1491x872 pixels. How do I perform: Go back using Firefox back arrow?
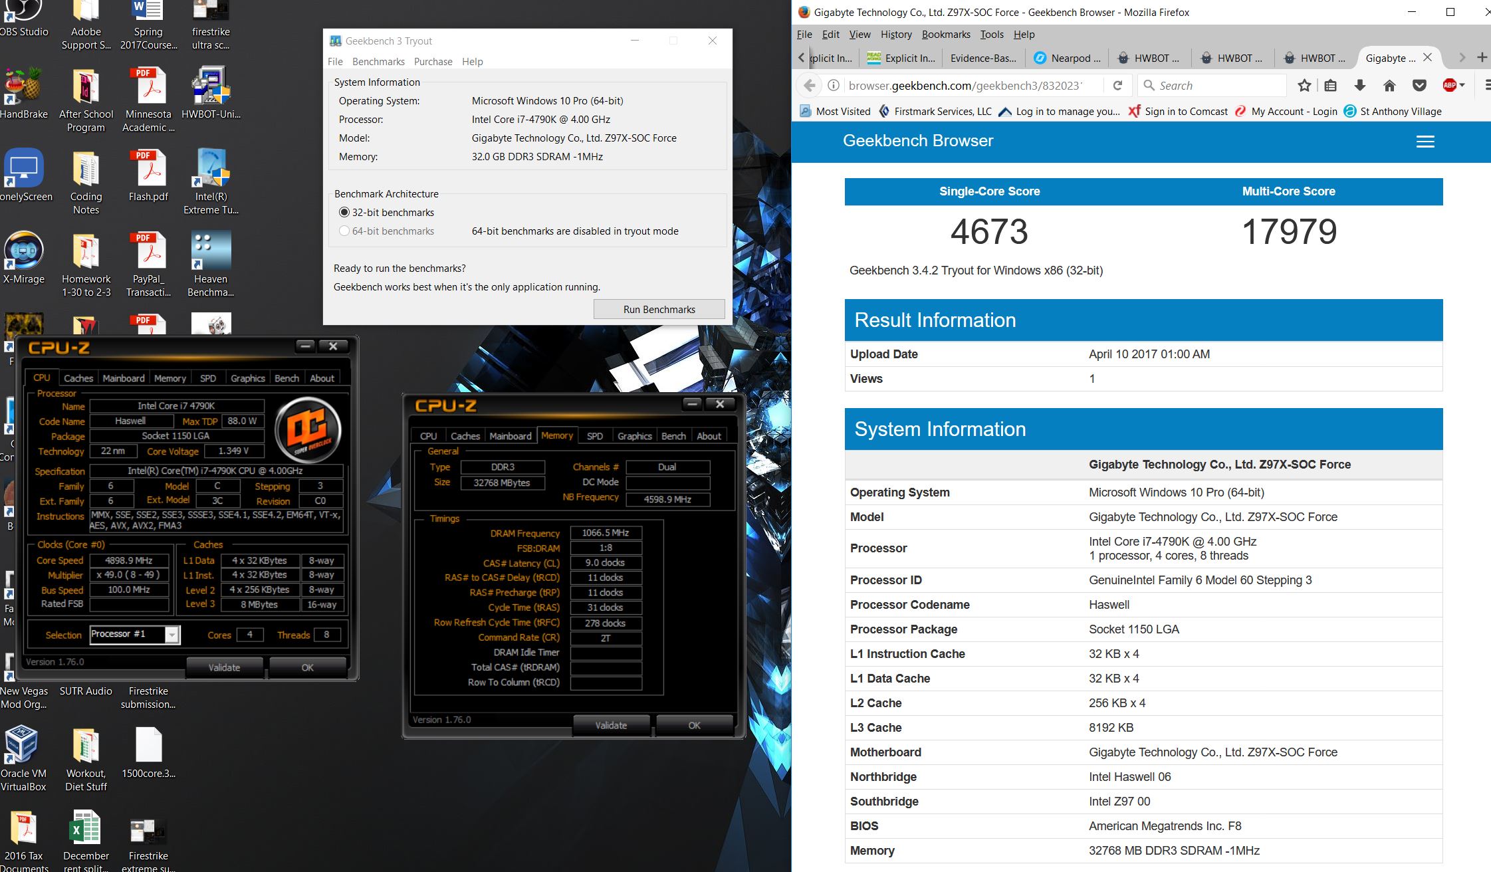tap(809, 85)
